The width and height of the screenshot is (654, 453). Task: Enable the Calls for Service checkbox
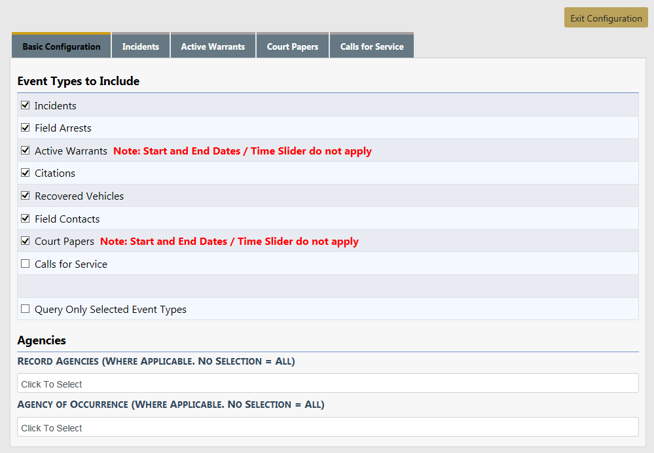(26, 264)
